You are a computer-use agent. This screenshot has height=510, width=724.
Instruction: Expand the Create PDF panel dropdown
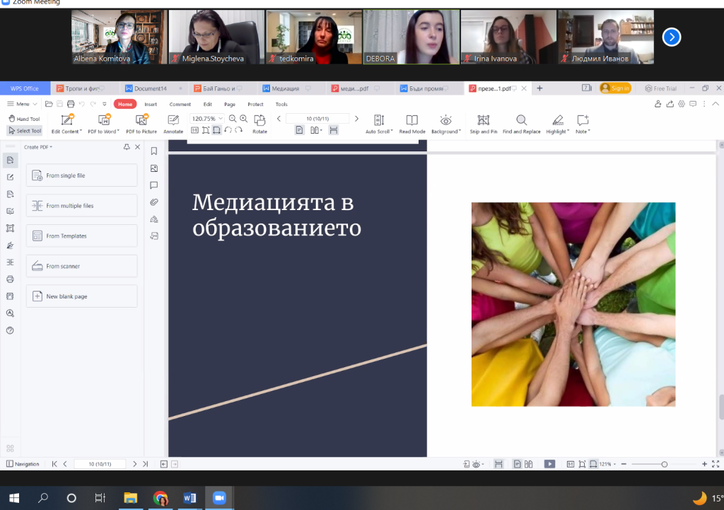pyautogui.click(x=38, y=147)
